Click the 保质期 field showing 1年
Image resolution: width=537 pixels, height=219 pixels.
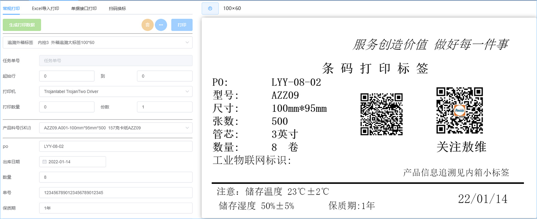point(116,208)
